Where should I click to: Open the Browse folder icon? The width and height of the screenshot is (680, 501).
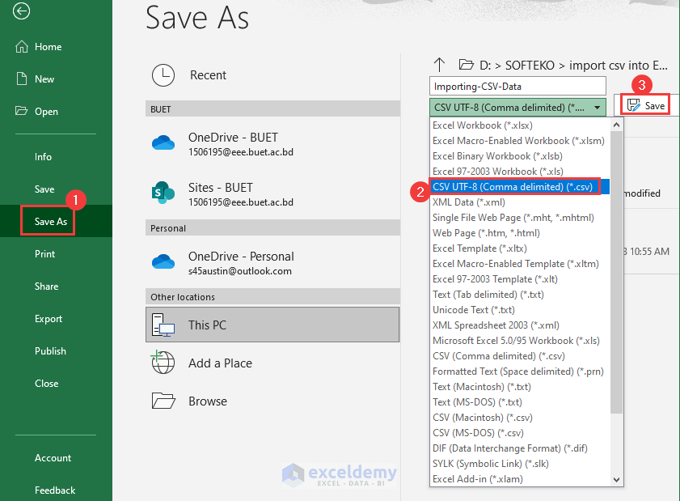163,401
